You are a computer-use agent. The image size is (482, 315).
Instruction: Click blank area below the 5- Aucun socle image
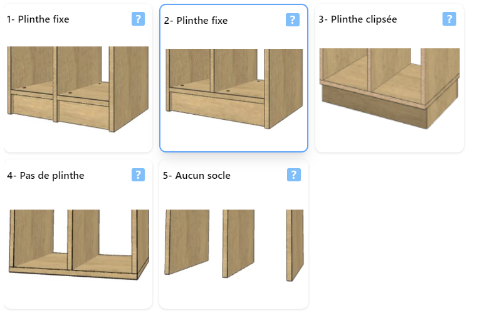pos(234,295)
